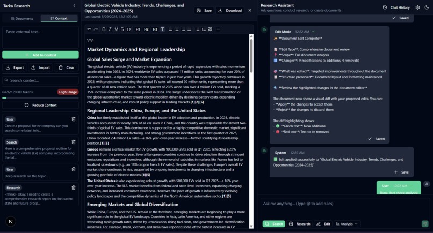Apply Heading 1 style
Viewport: 433px width, 233px height.
pyautogui.click(x=138, y=29)
